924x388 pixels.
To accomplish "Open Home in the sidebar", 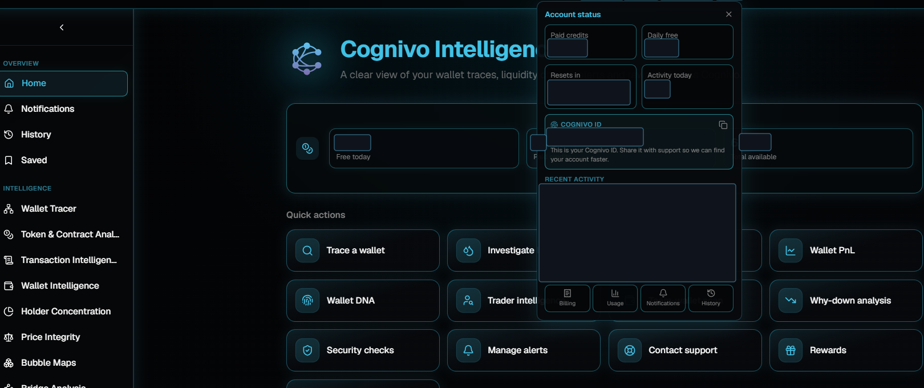I will coord(63,83).
